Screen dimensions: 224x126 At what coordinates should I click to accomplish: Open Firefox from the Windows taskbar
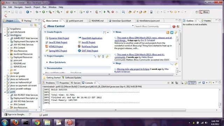[x=15, y=122]
